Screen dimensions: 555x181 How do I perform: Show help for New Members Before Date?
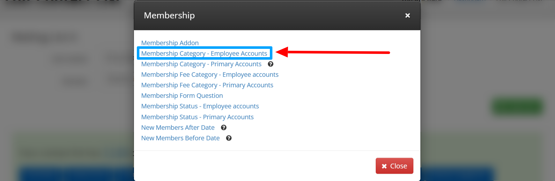(229, 138)
